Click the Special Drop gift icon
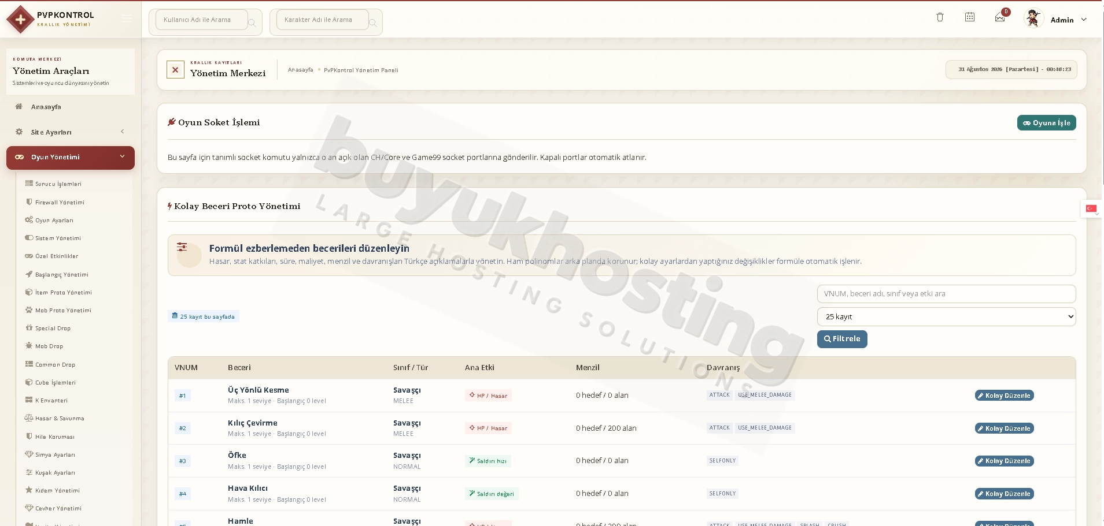This screenshot has height=526, width=1104. [x=29, y=328]
